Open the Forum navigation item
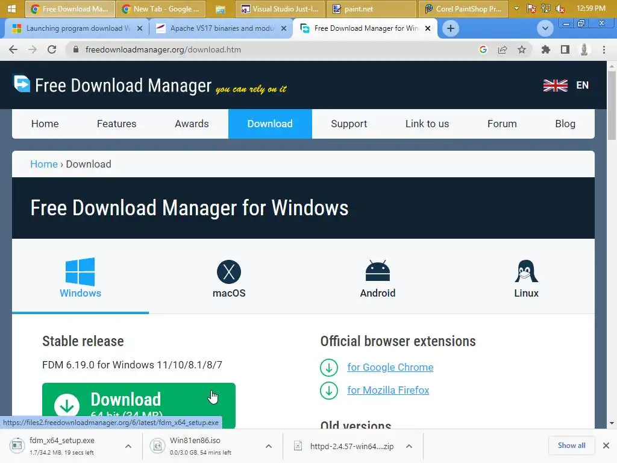Image resolution: width=617 pixels, height=463 pixels. [x=502, y=124]
